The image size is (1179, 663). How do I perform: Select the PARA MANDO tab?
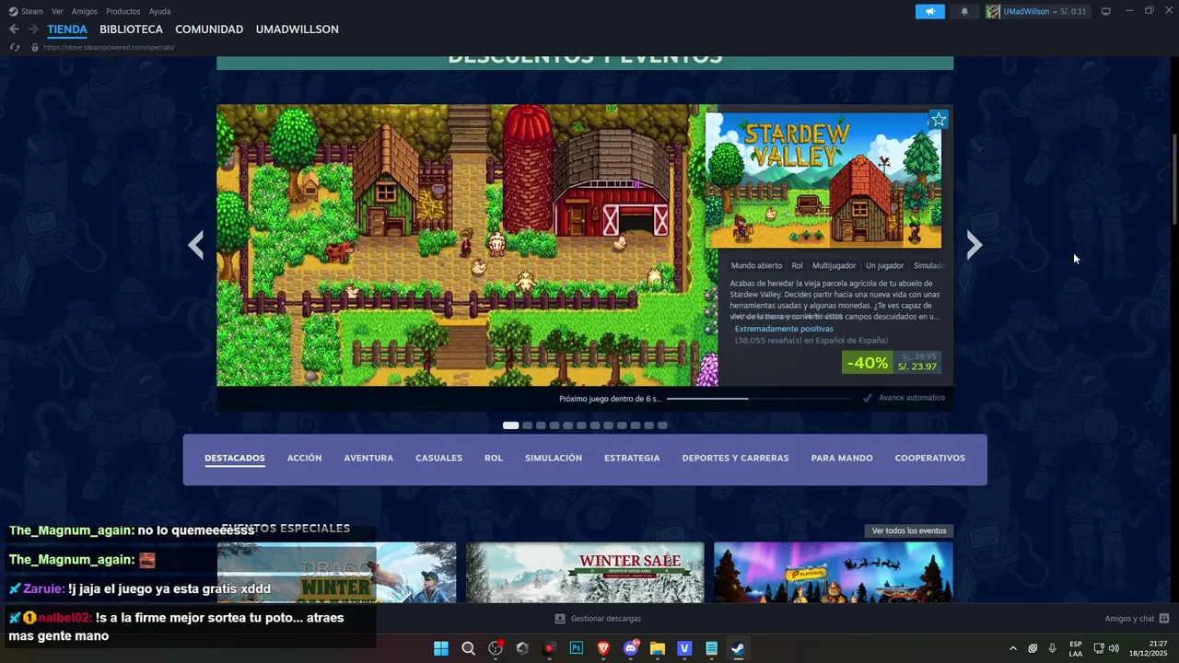[x=842, y=458]
